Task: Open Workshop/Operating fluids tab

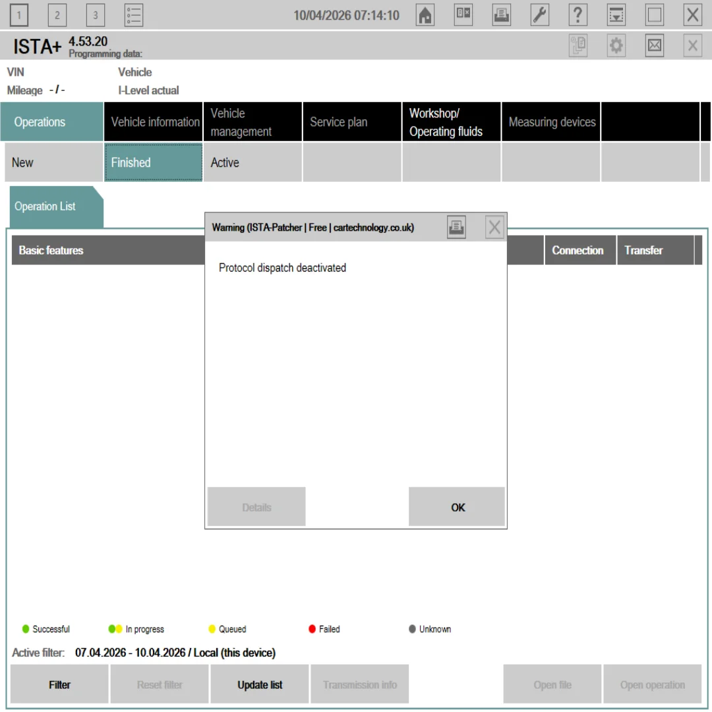Action: pos(452,122)
